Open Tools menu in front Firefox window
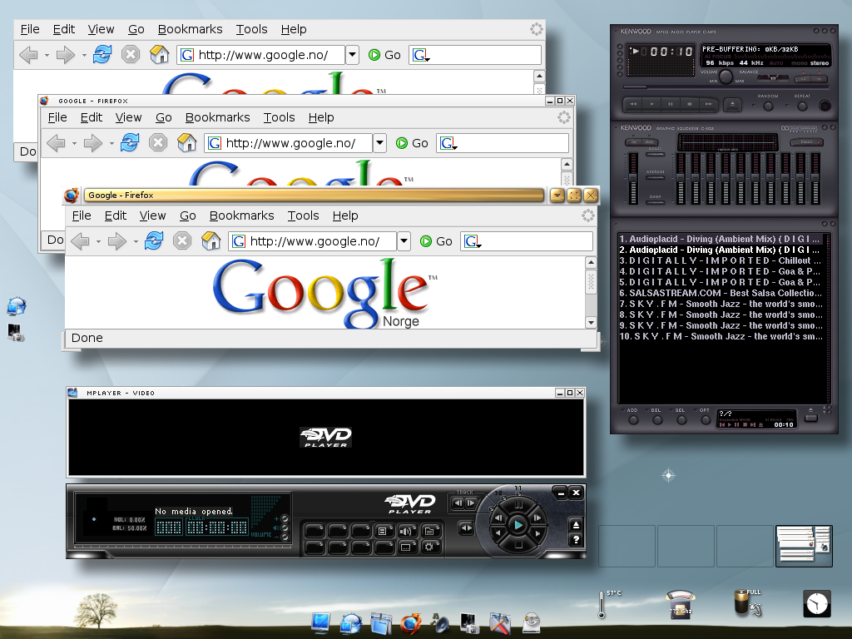The height and width of the screenshot is (639, 852). click(x=303, y=215)
